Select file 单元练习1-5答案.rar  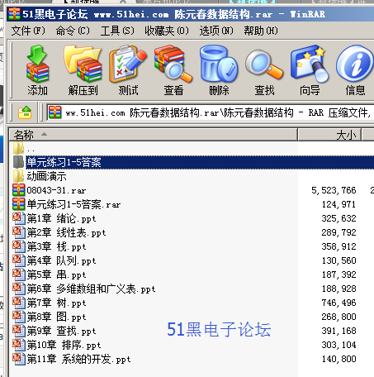tap(73, 204)
